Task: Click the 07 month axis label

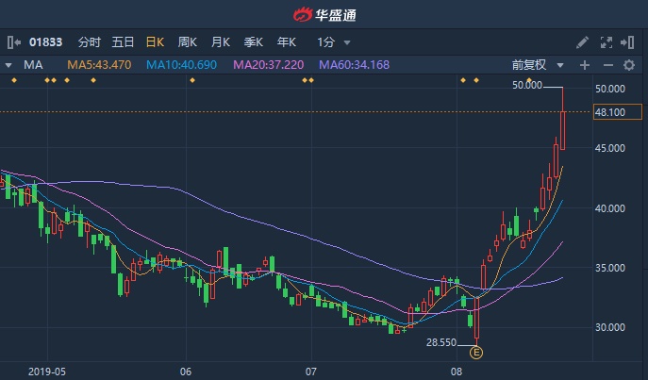Action: pyautogui.click(x=310, y=372)
